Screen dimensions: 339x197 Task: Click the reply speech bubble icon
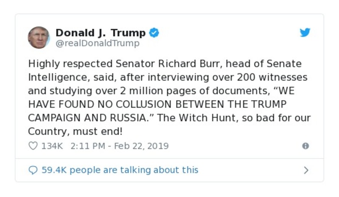(33, 170)
